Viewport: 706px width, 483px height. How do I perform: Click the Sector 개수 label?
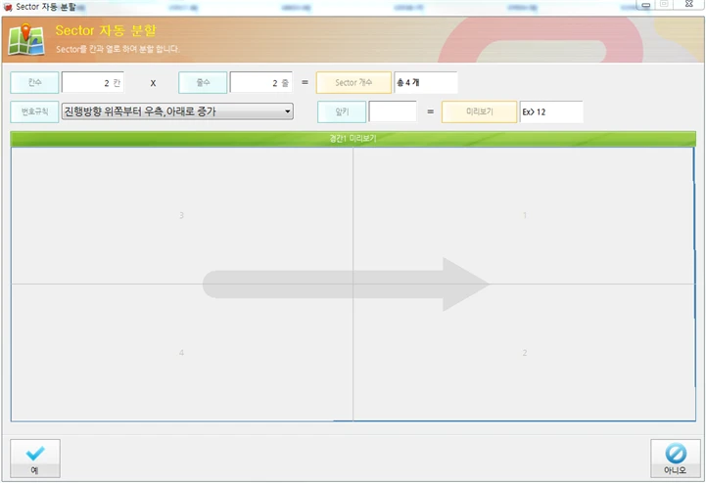353,83
